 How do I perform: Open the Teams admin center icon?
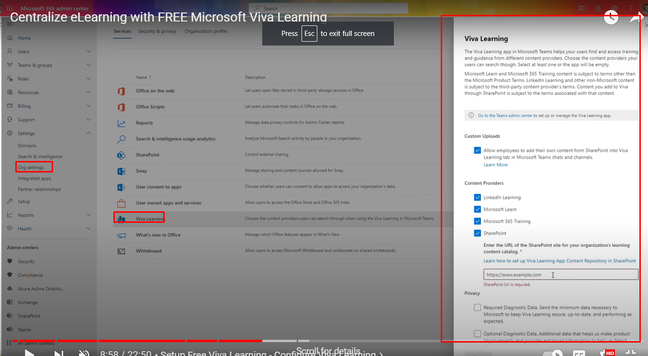click(x=10, y=330)
